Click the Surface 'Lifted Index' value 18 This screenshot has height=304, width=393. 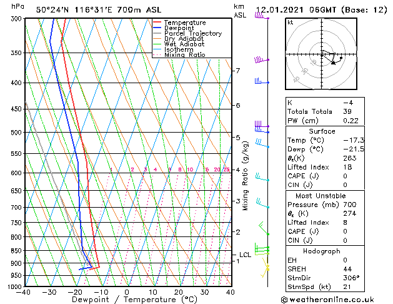coord(347,167)
